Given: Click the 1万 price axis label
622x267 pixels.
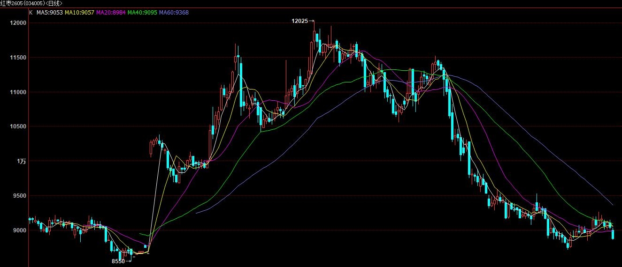Looking at the screenshot, I should [x=22, y=161].
